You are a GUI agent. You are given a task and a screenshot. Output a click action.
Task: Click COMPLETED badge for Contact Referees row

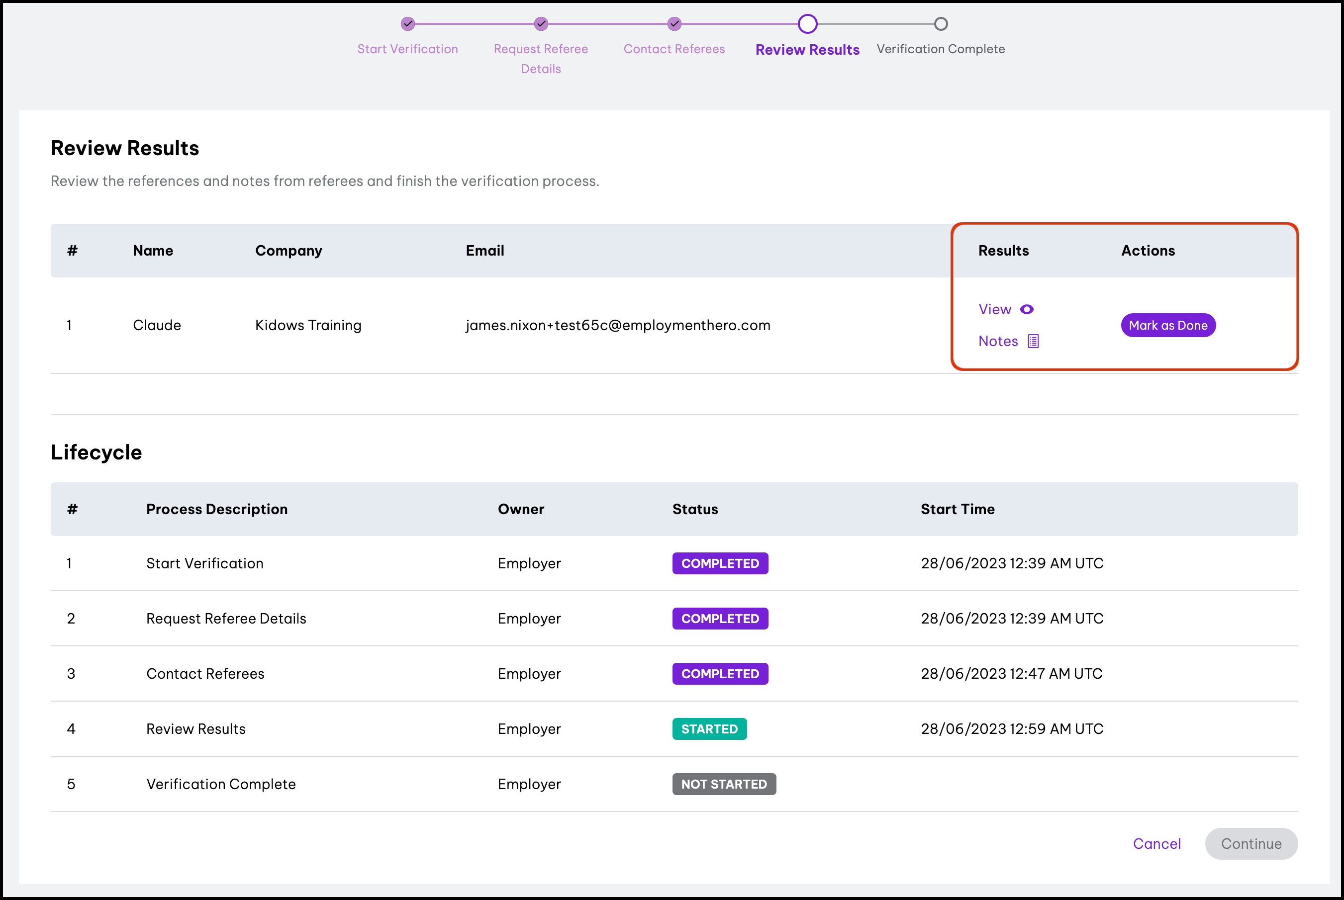point(720,674)
